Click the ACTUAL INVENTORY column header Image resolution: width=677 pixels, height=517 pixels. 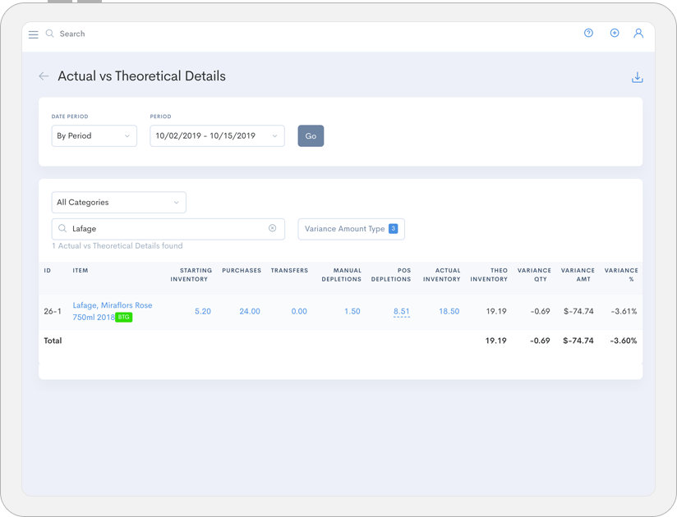pyautogui.click(x=442, y=275)
